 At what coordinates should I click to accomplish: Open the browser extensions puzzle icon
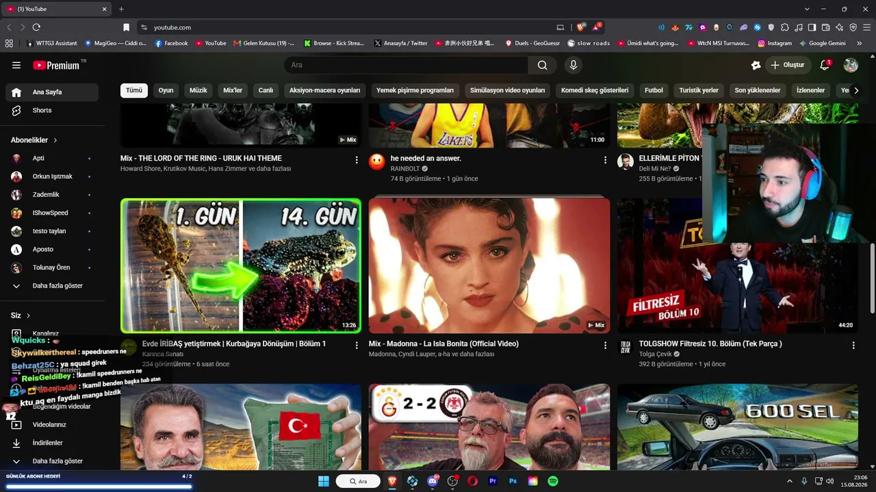(x=785, y=27)
